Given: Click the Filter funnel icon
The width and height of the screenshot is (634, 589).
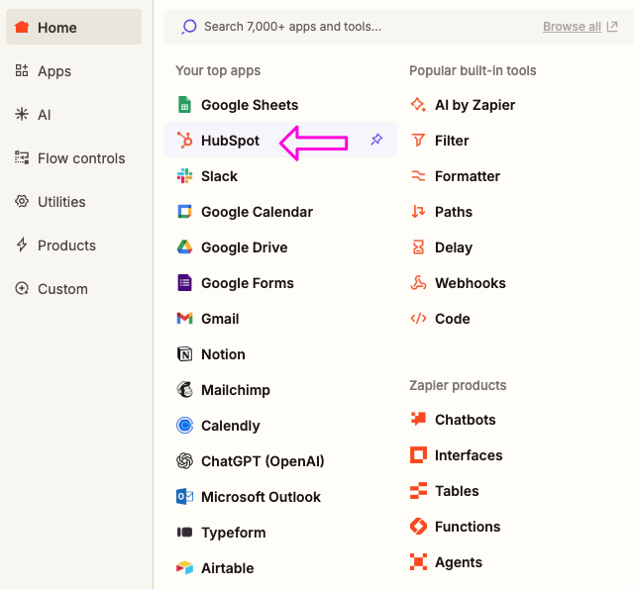Looking at the screenshot, I should 418,141.
